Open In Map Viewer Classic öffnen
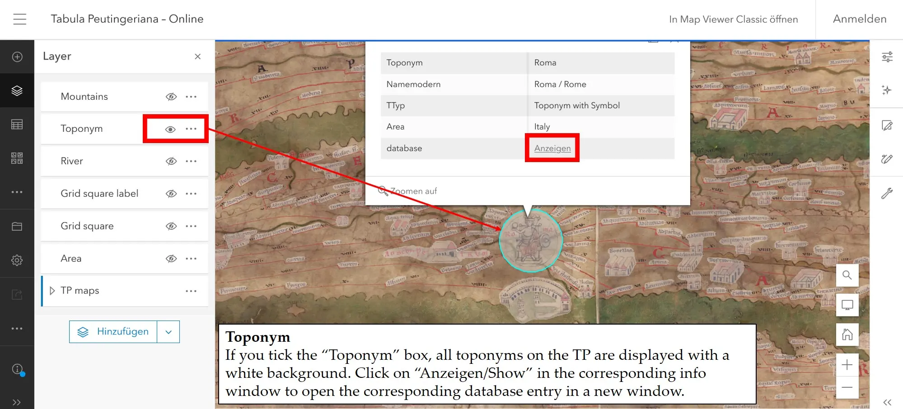 (x=733, y=19)
